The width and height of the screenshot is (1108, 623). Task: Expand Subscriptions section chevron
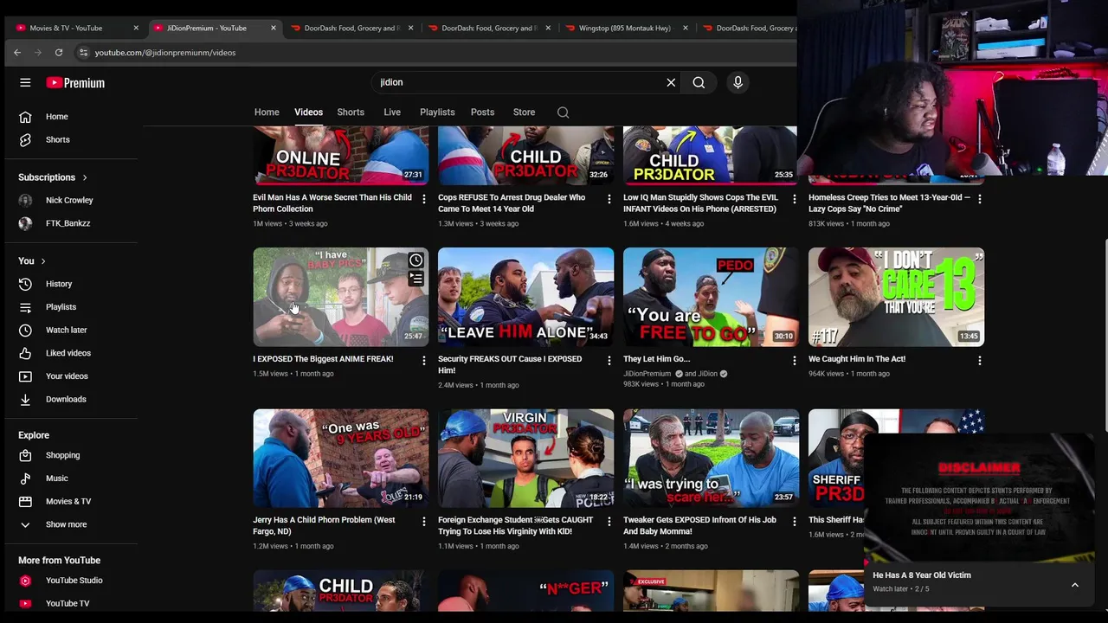pyautogui.click(x=85, y=177)
